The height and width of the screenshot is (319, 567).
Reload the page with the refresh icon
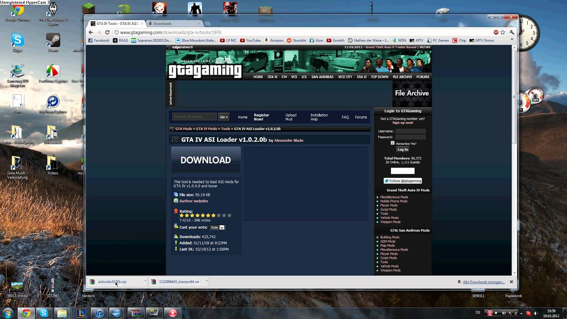[x=107, y=32]
